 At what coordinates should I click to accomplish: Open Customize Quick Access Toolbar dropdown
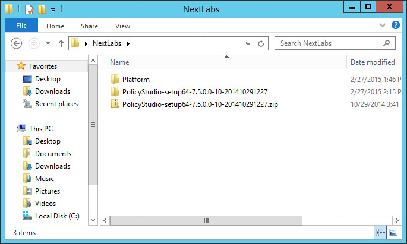[x=53, y=10]
